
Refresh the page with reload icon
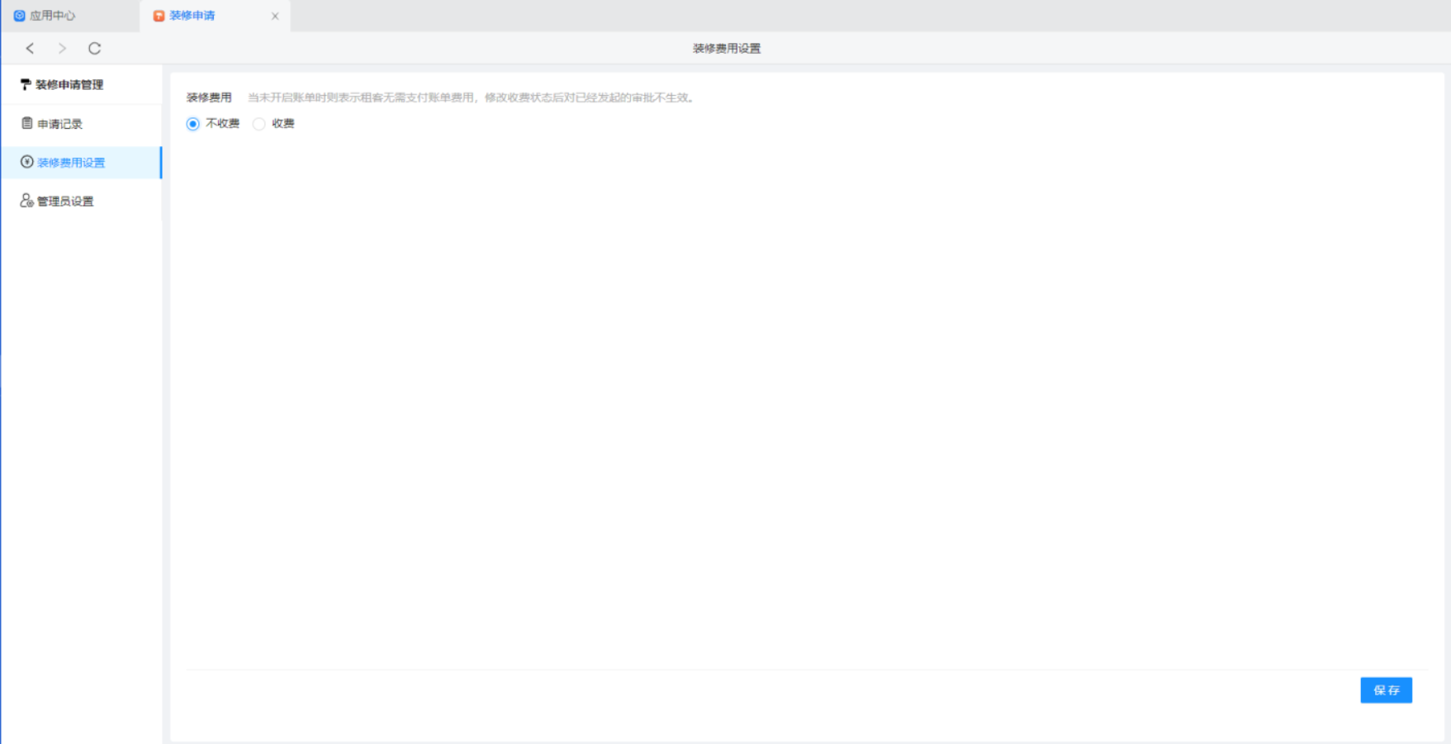pyautogui.click(x=95, y=49)
